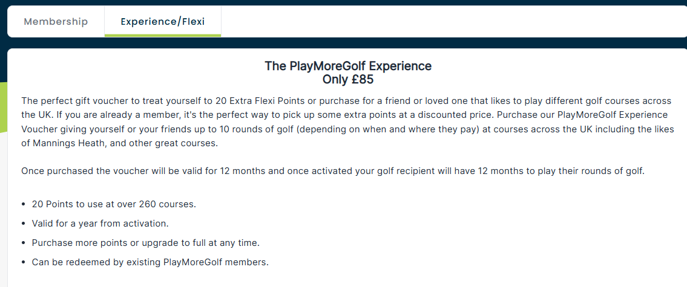The height and width of the screenshot is (287, 687).
Task: Click the bullet dot before Valid for a year
Action: [x=23, y=224]
